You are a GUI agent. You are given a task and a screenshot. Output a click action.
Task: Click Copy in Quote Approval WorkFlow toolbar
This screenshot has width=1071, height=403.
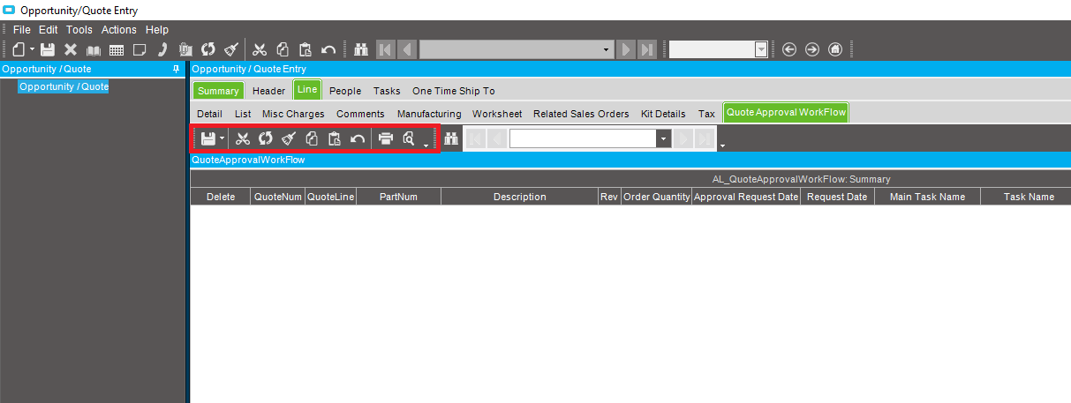312,138
